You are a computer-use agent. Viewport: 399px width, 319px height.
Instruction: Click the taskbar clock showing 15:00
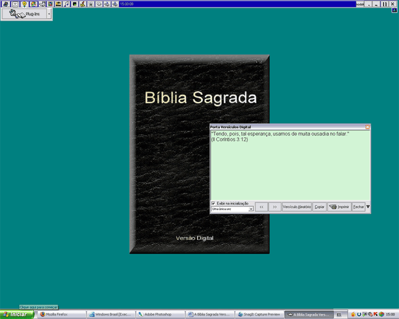coord(390,314)
